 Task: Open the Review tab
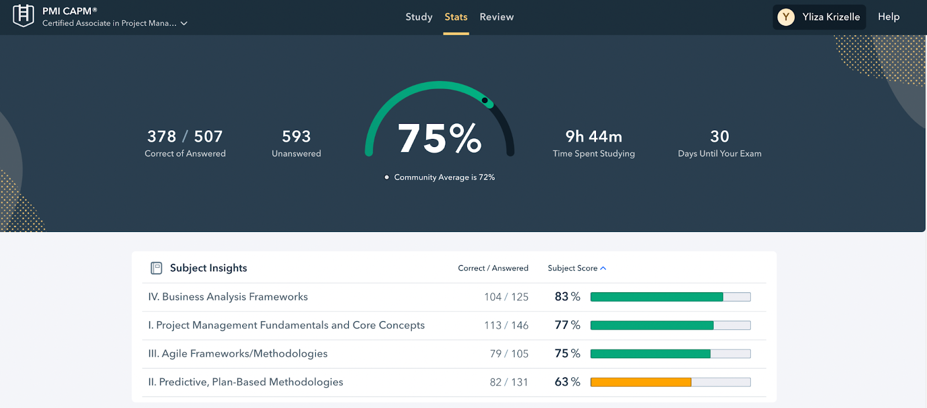(x=497, y=17)
